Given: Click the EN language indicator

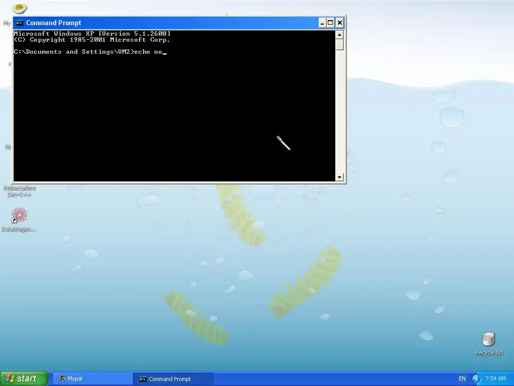Looking at the screenshot, I should click(462, 379).
